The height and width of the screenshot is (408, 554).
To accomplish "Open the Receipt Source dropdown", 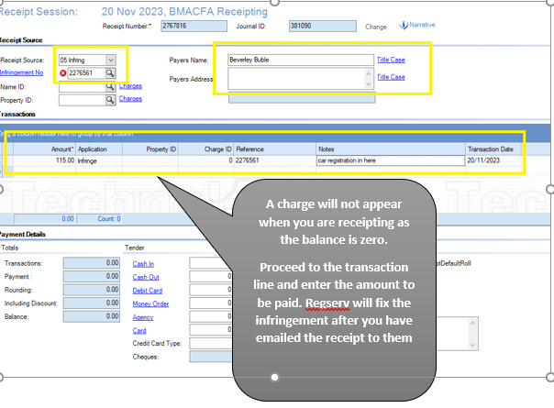I will [x=110, y=59].
